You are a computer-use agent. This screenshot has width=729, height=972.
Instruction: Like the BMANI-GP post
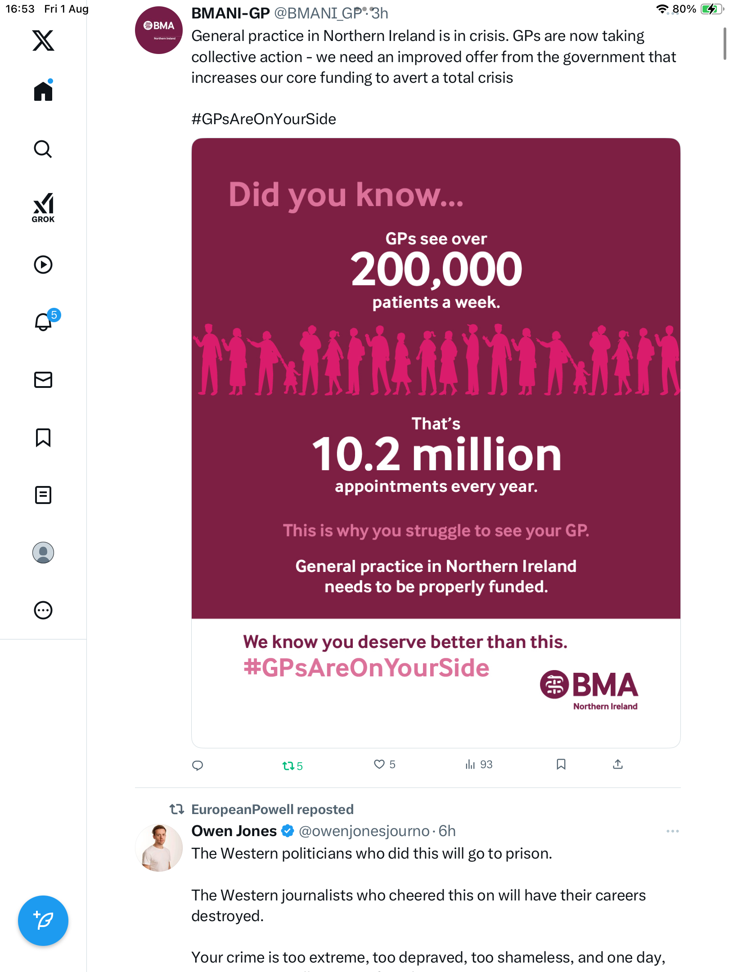[380, 765]
